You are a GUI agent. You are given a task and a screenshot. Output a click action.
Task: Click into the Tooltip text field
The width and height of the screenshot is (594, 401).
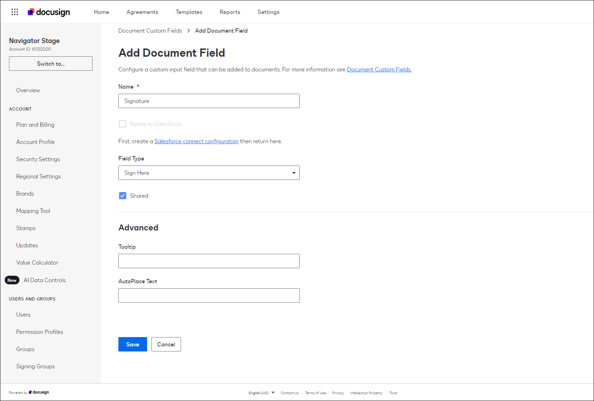click(x=209, y=261)
